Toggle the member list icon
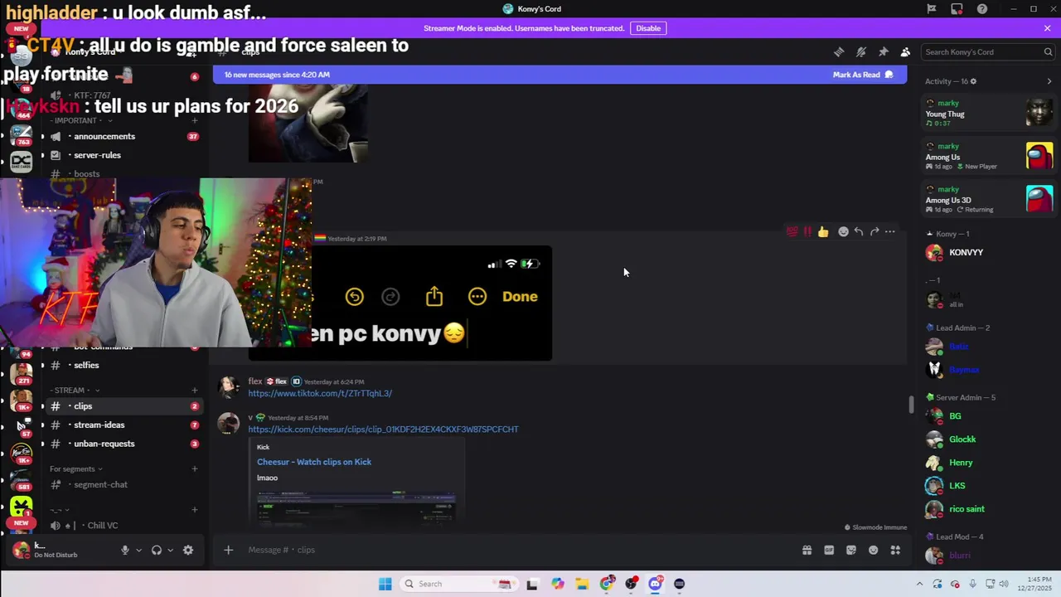Image resolution: width=1061 pixels, height=597 pixels. coord(905,52)
